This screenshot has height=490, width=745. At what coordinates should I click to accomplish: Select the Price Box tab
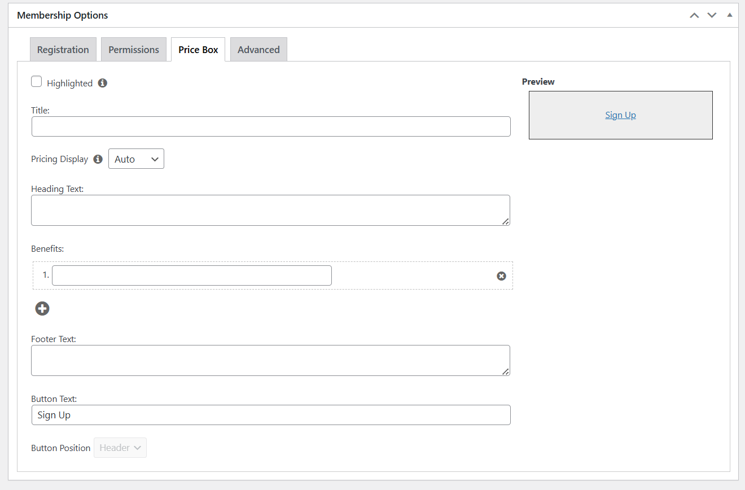[198, 50]
